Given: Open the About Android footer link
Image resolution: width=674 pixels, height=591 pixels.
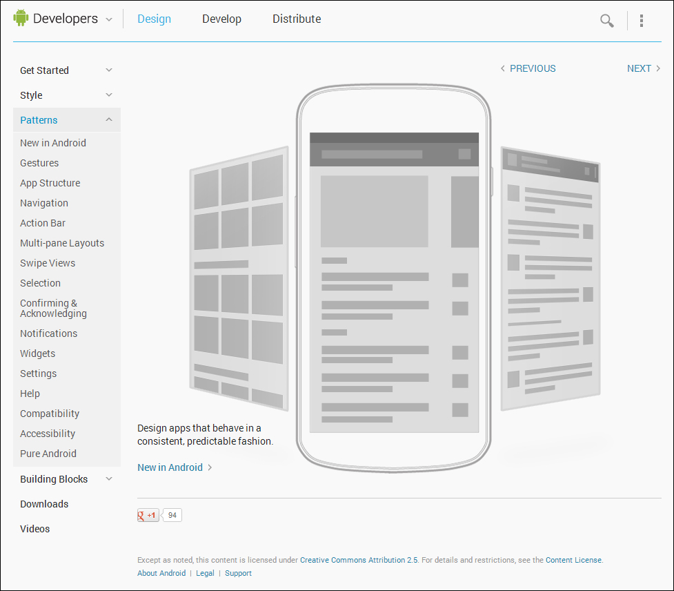Looking at the screenshot, I should pyautogui.click(x=161, y=573).
